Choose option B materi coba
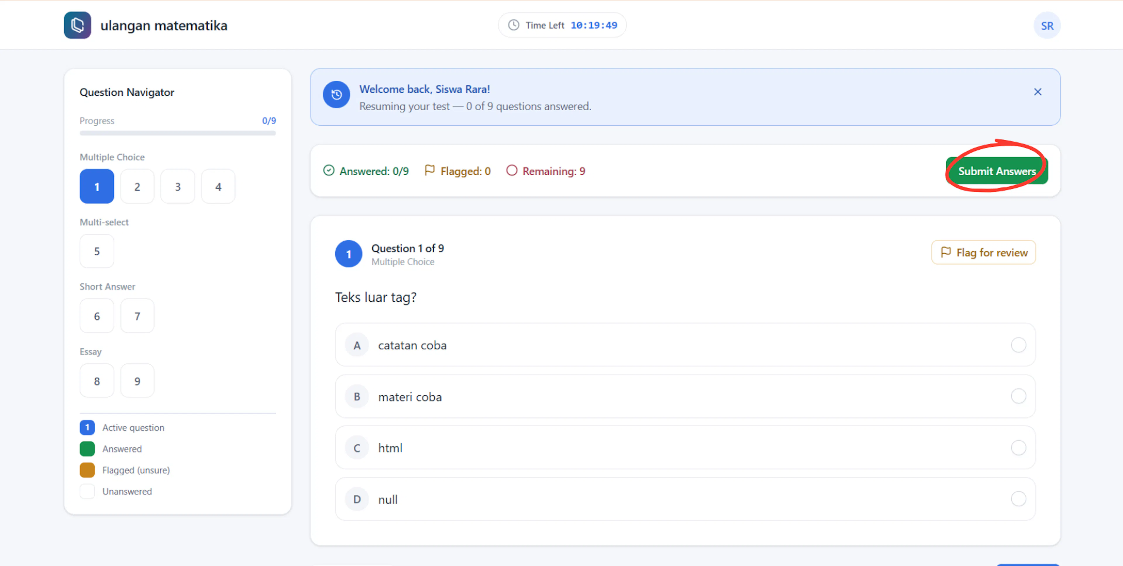Viewport: 1123px width, 566px height. [x=685, y=397]
